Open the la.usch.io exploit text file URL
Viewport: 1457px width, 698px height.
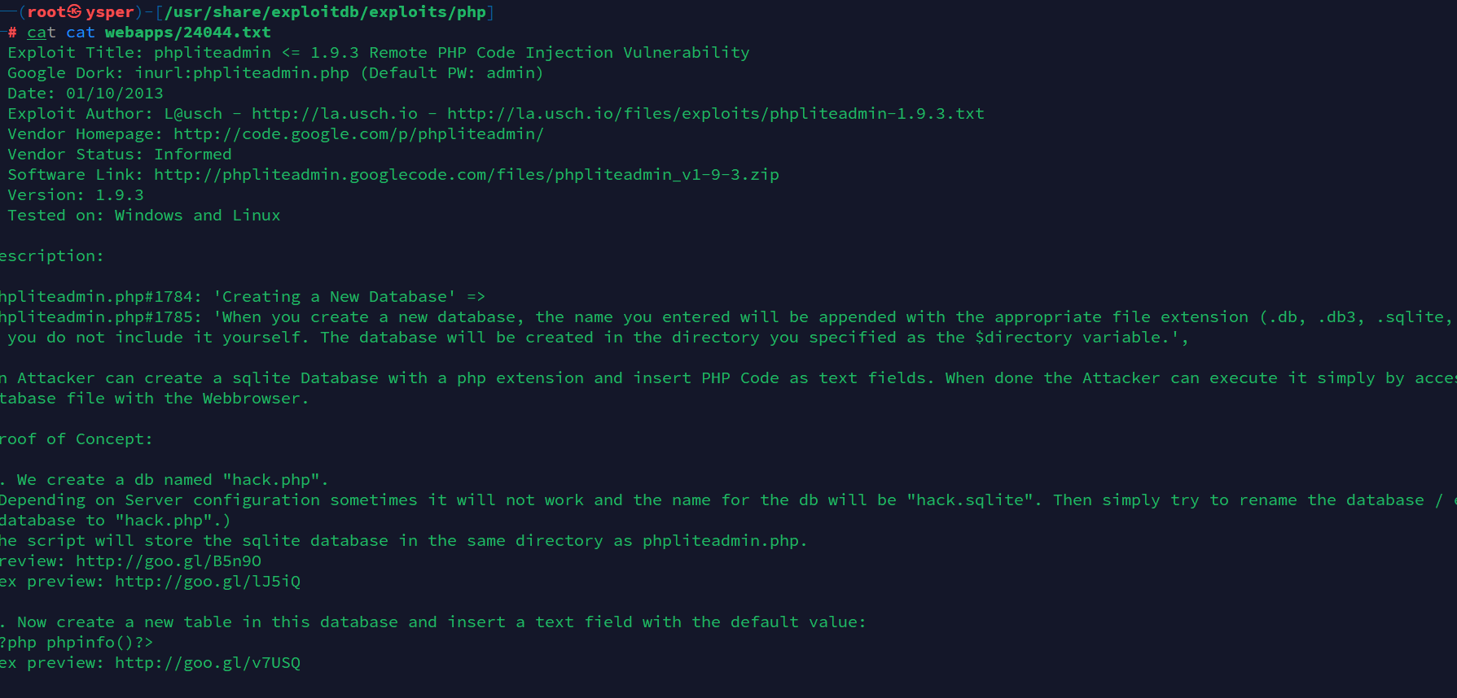click(x=716, y=114)
